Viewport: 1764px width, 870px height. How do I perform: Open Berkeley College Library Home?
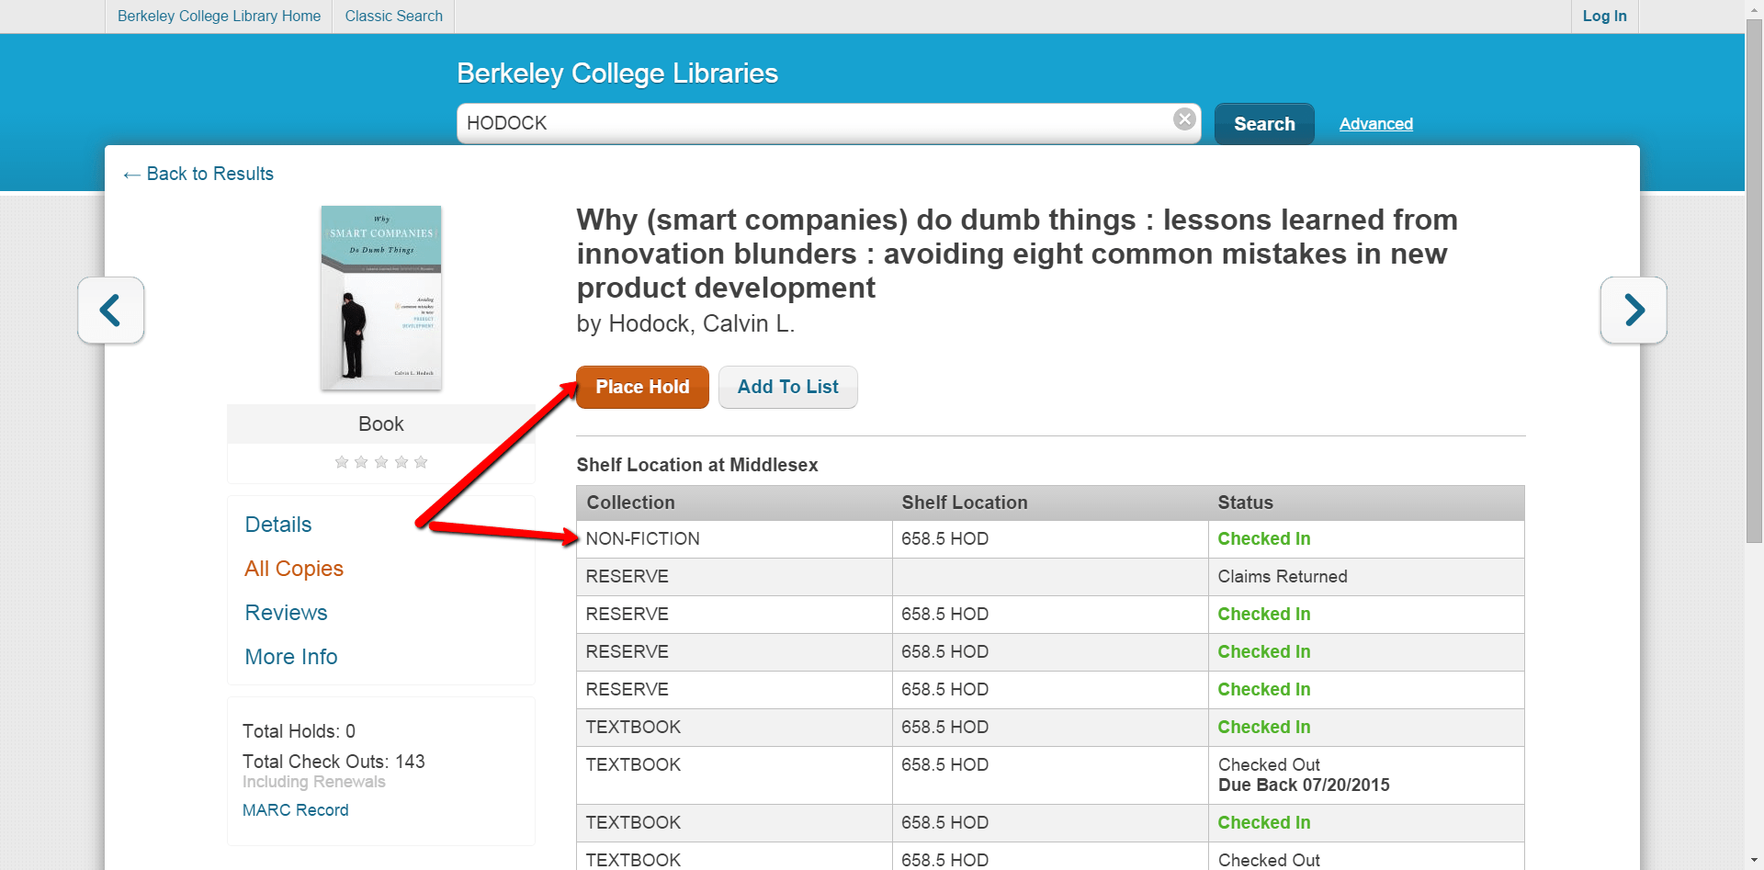point(219,17)
